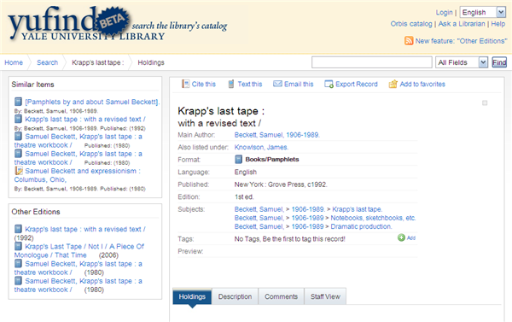Click the Books/Pamphlets format book icon
This screenshot has width=512, height=322.
[239, 159]
